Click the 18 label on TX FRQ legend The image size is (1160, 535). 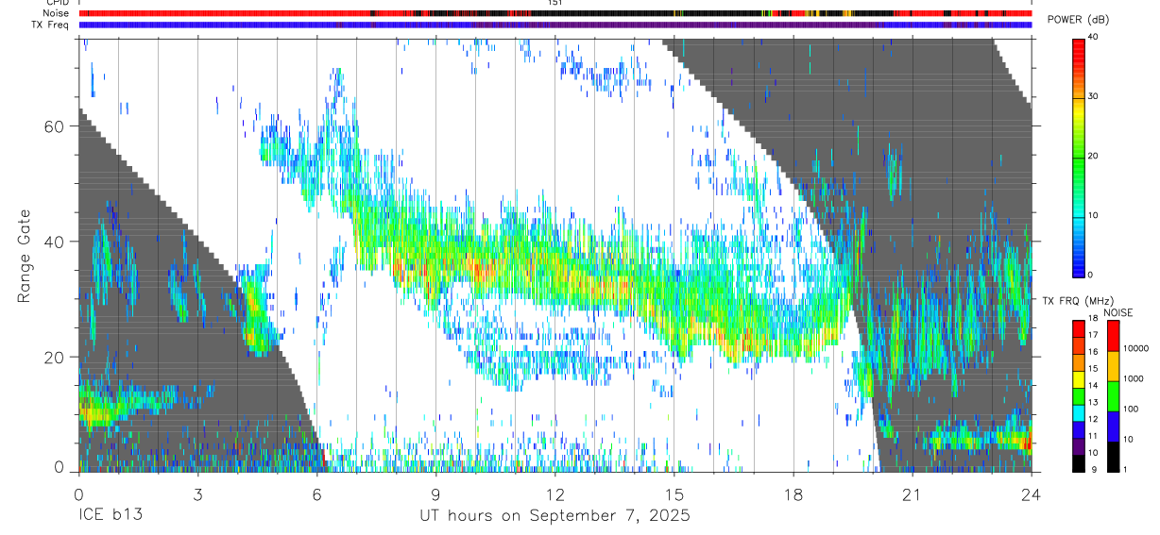[x=1093, y=319]
